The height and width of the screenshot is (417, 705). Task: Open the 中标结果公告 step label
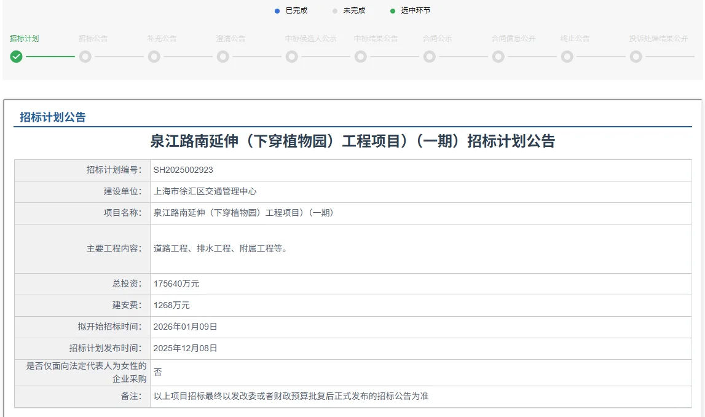(x=376, y=39)
